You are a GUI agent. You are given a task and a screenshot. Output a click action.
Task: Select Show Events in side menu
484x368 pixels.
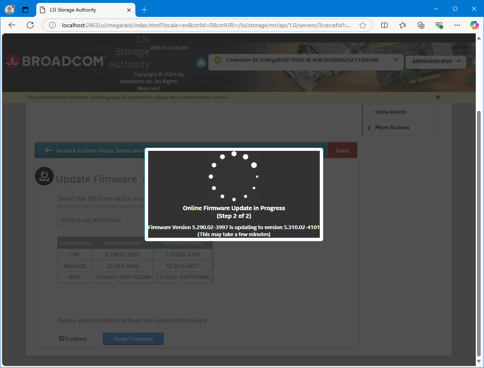pyautogui.click(x=401, y=112)
